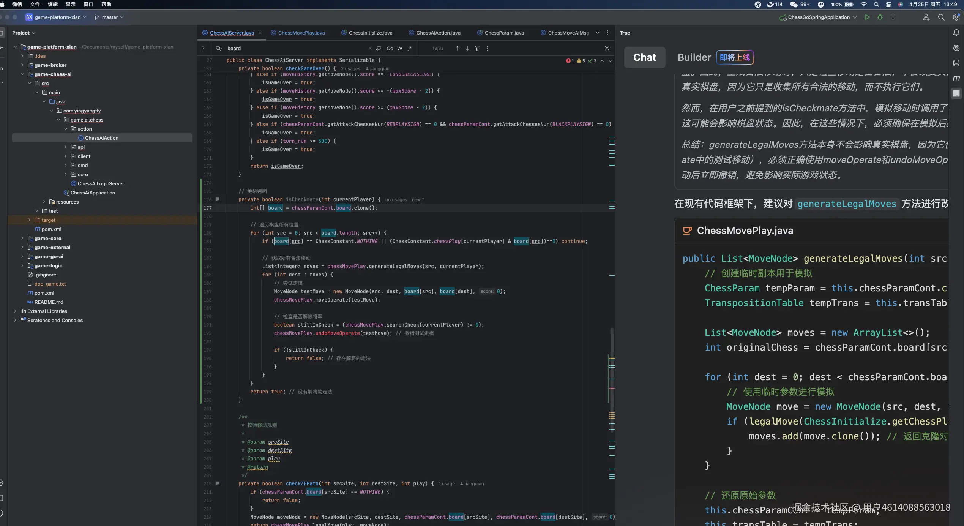This screenshot has width=964, height=526.
Task: Open the Maven tool window icon
Action: click(956, 78)
